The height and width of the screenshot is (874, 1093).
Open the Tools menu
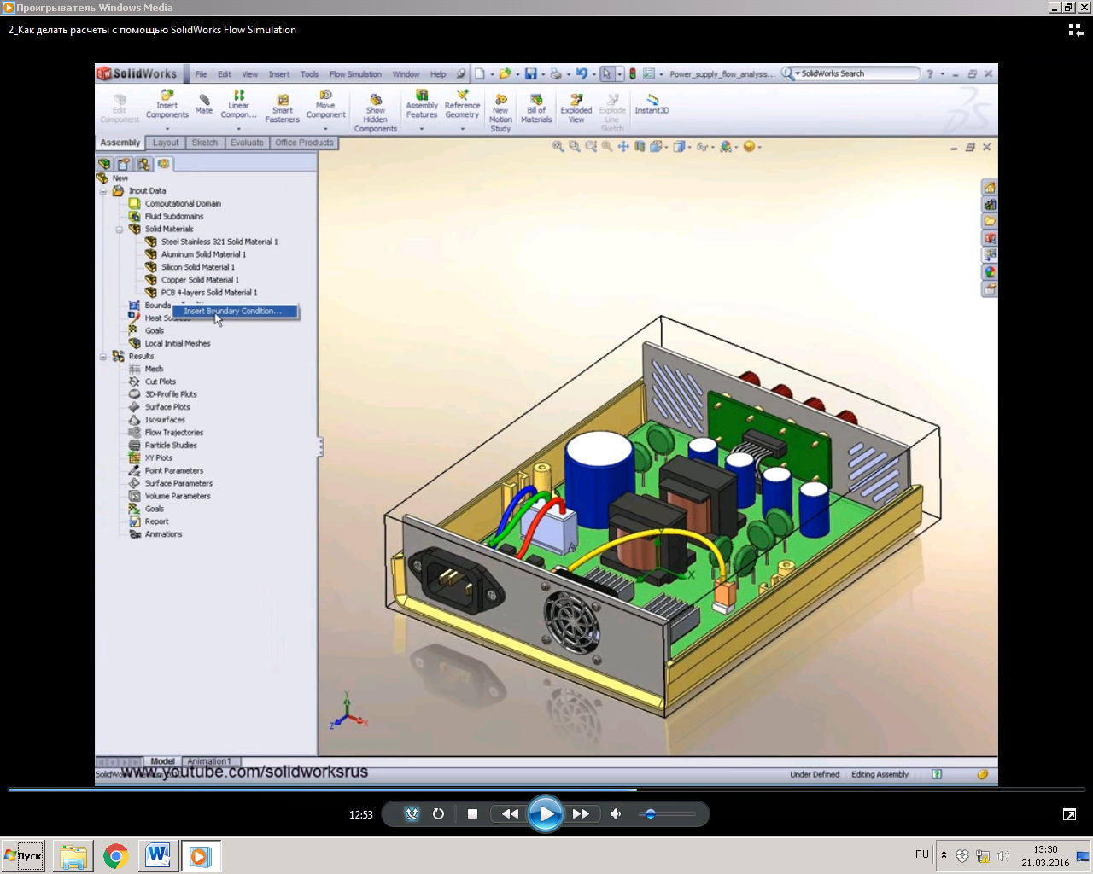(309, 74)
